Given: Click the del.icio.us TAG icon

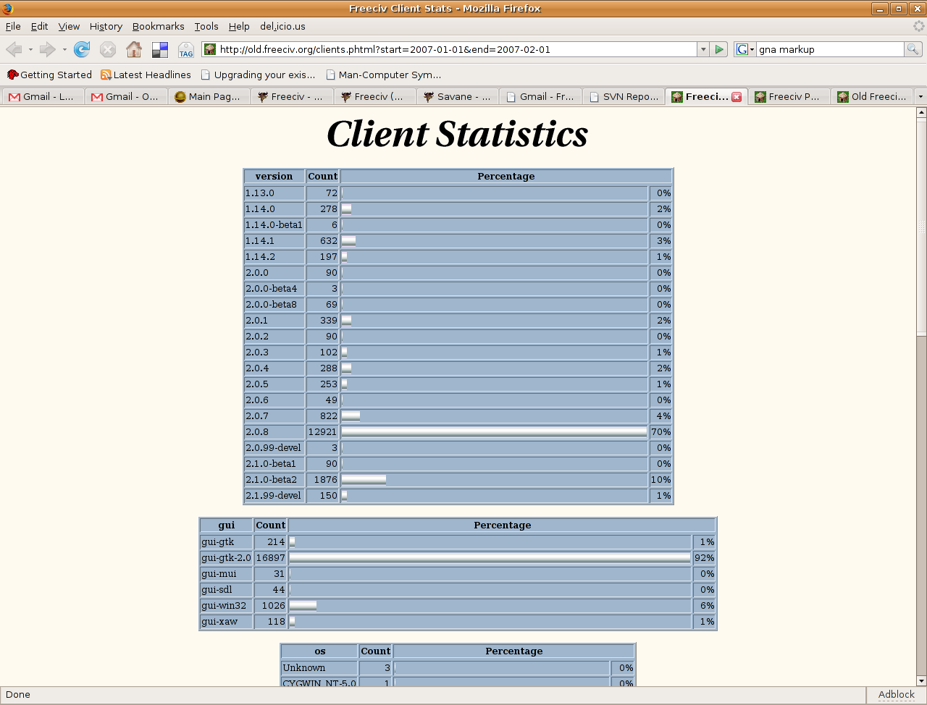Looking at the screenshot, I should (x=186, y=49).
